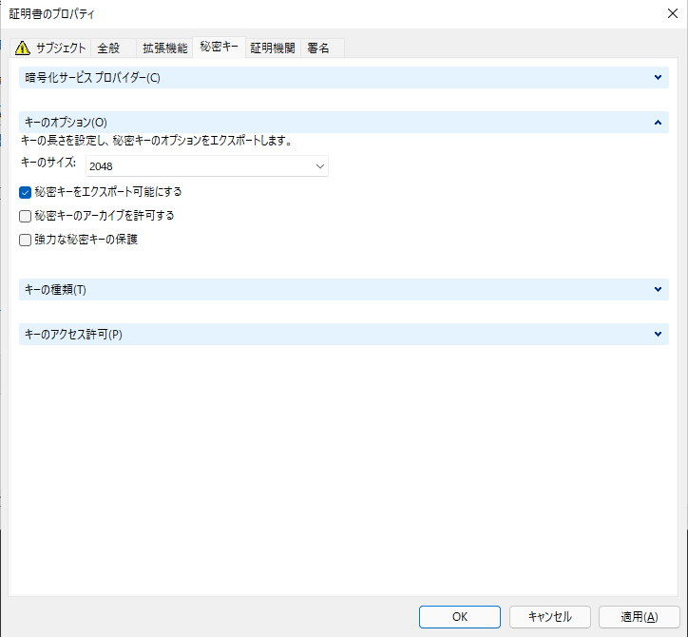The height and width of the screenshot is (637, 688).
Task: Switch to the 全般 tab
Action: pos(113,48)
